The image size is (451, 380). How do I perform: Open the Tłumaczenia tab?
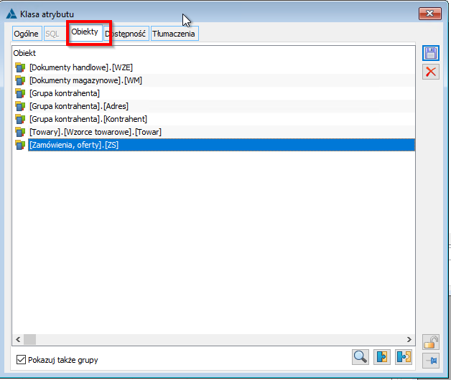point(175,34)
